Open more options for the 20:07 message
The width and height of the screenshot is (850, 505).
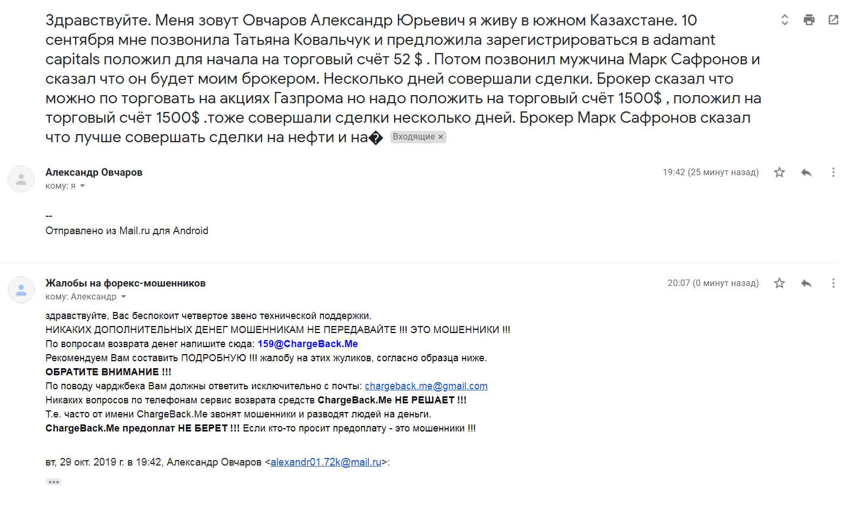(x=833, y=283)
